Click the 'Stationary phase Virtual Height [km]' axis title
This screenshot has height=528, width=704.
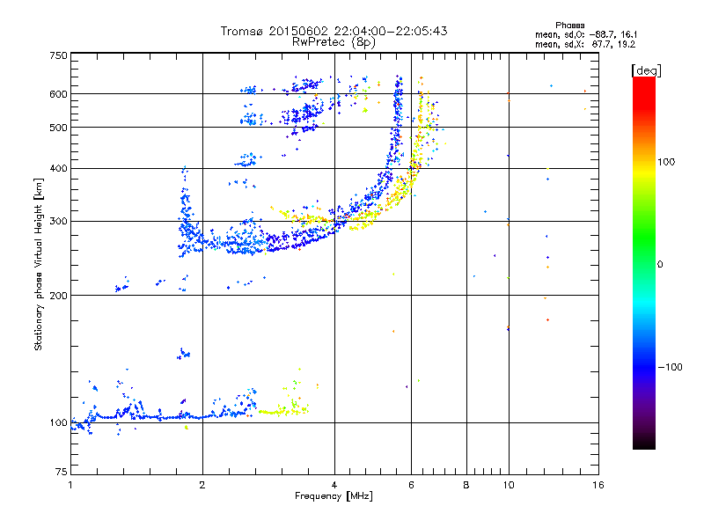(x=39, y=264)
